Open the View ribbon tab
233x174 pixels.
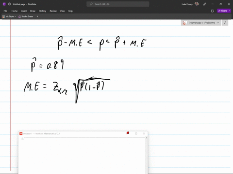point(62,11)
